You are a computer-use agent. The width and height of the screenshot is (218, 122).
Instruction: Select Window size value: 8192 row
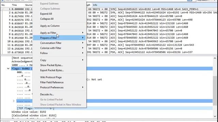coord(29,112)
